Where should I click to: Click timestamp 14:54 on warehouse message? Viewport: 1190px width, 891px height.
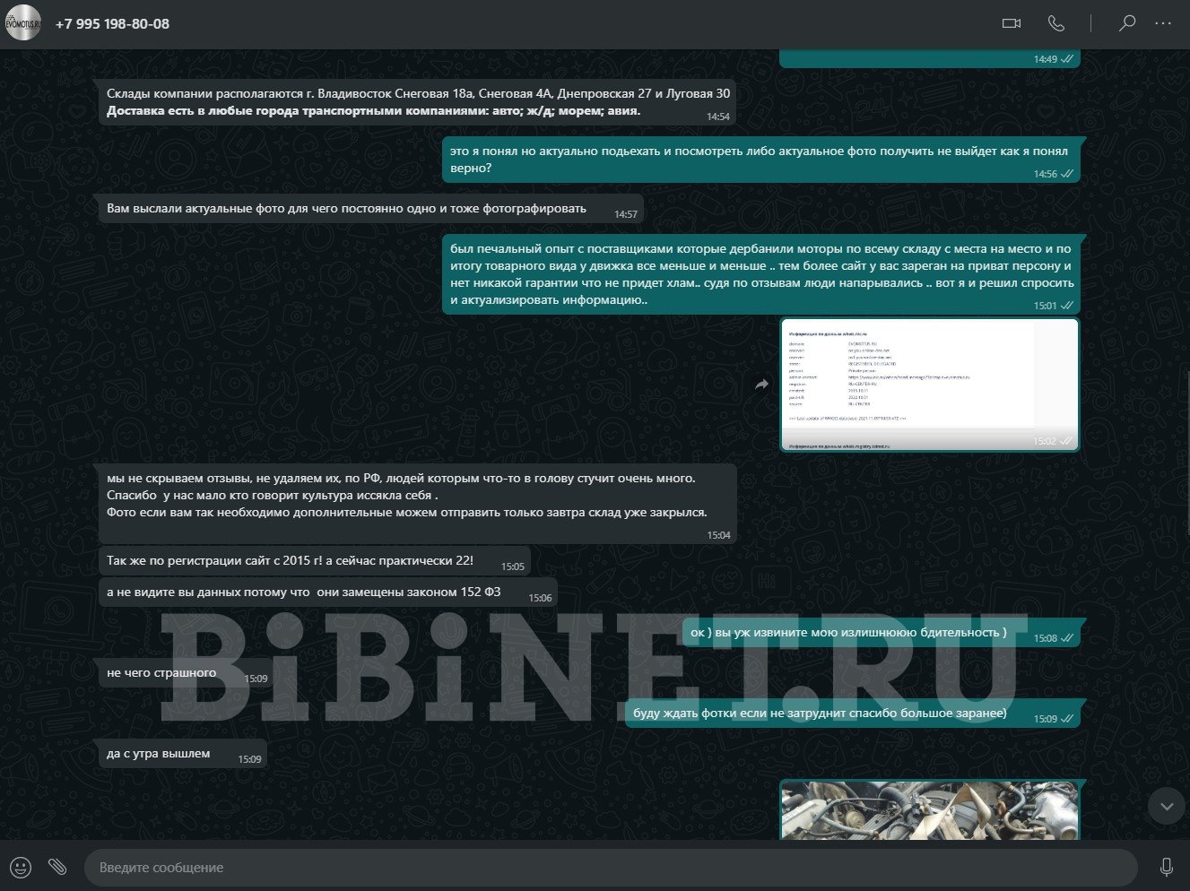click(x=717, y=117)
